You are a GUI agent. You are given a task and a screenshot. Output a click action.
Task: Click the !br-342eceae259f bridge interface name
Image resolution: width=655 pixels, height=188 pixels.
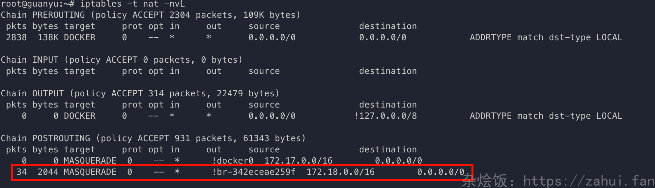pyautogui.click(x=254, y=172)
